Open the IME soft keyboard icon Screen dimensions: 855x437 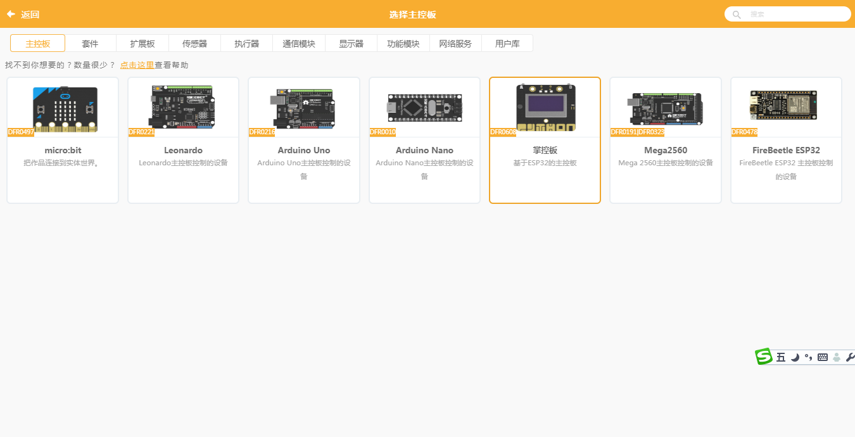coord(823,357)
